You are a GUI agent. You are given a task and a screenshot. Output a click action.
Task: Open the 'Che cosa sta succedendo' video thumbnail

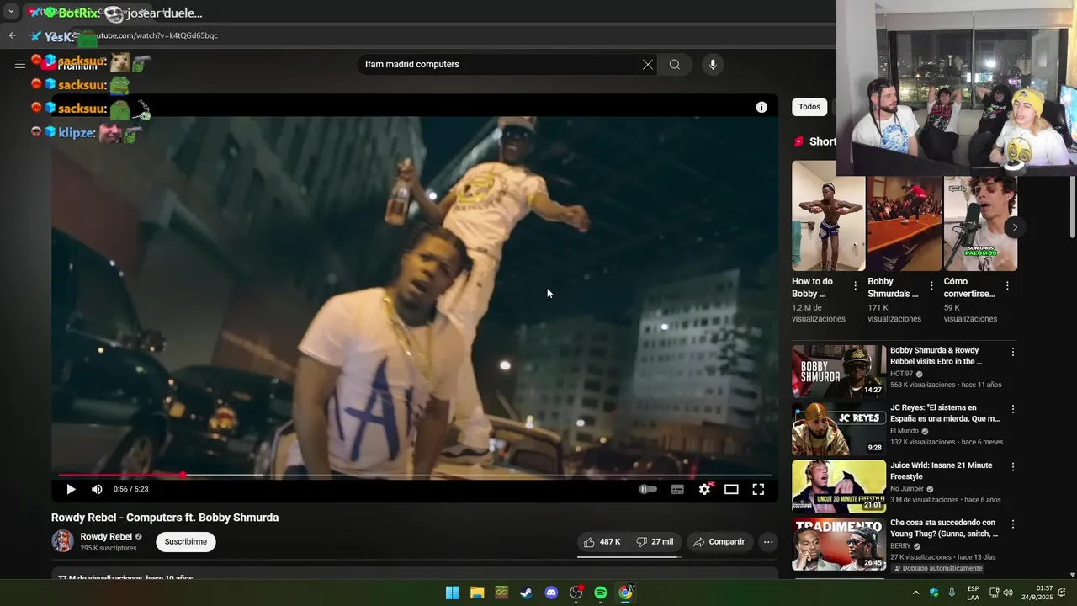(839, 544)
